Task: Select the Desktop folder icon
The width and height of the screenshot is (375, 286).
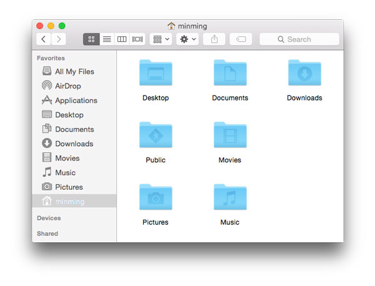Action: click(x=156, y=72)
